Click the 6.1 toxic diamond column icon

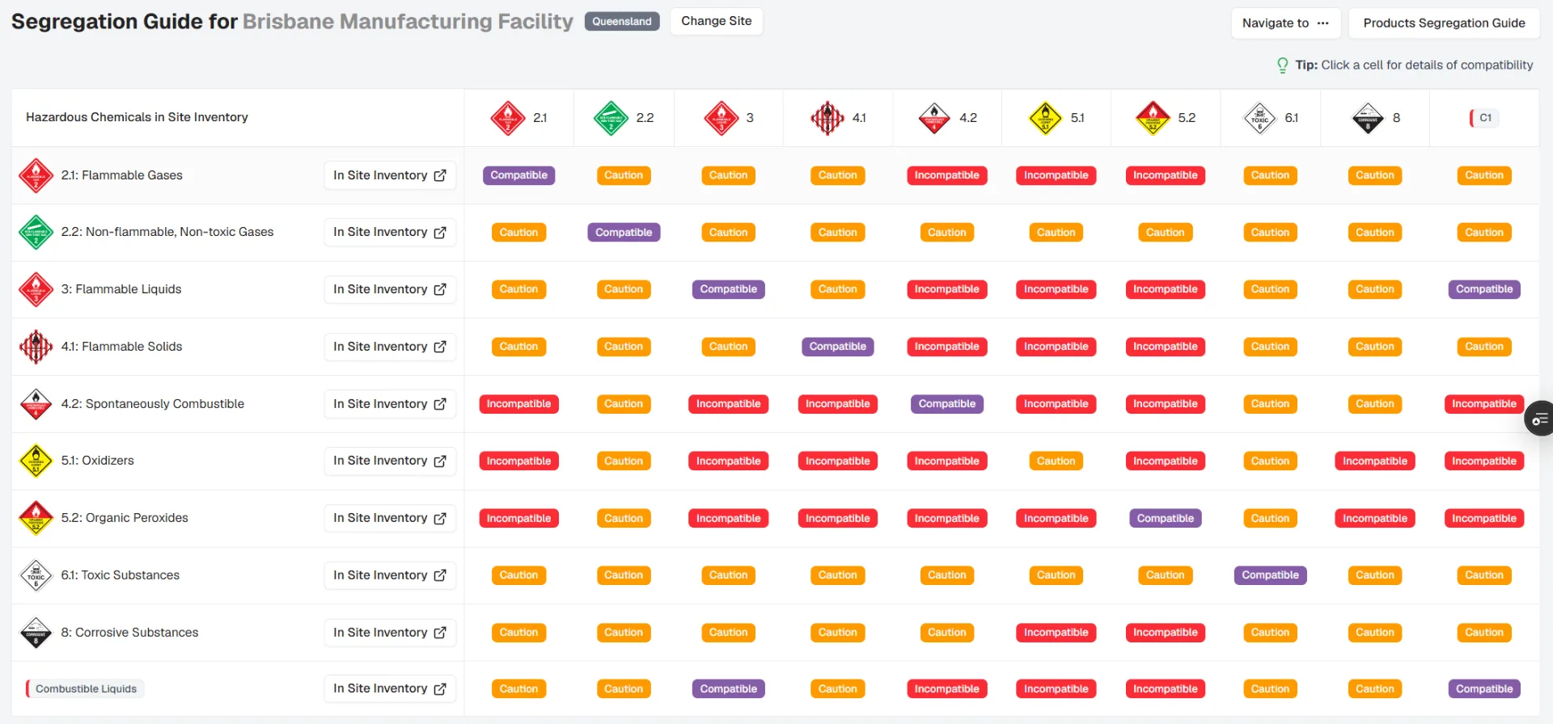click(1259, 118)
